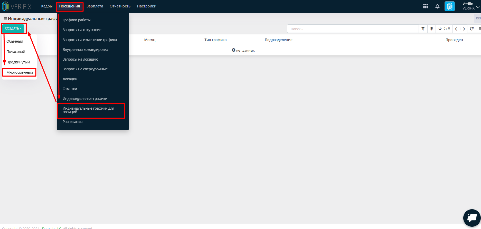Screen dimensions: 481x229
Task: Select Локации menu entry
Action: click(x=70, y=79)
